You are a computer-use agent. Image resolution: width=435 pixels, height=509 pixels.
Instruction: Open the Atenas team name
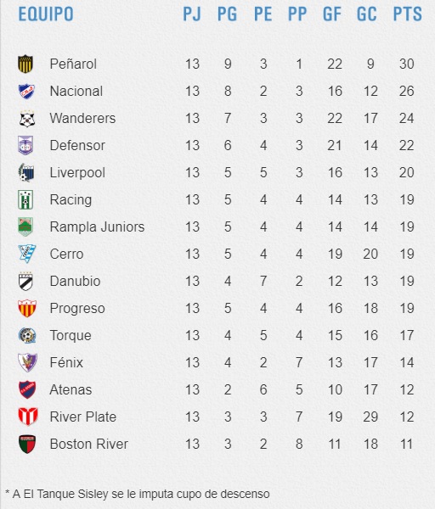(x=71, y=389)
